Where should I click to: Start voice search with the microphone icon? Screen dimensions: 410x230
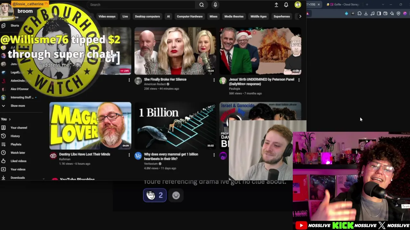[215, 5]
